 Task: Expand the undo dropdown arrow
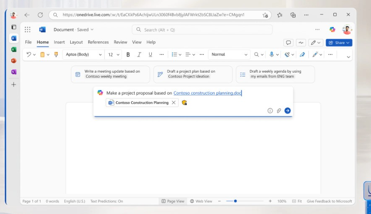34,54
